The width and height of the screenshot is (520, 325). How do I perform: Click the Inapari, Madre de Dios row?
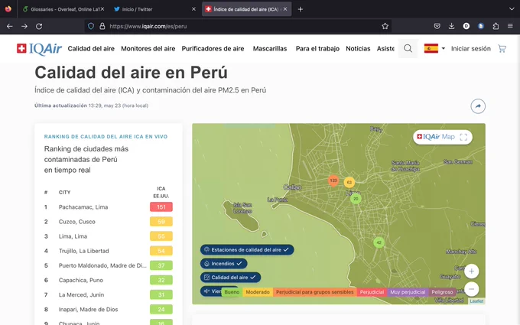[x=109, y=310]
